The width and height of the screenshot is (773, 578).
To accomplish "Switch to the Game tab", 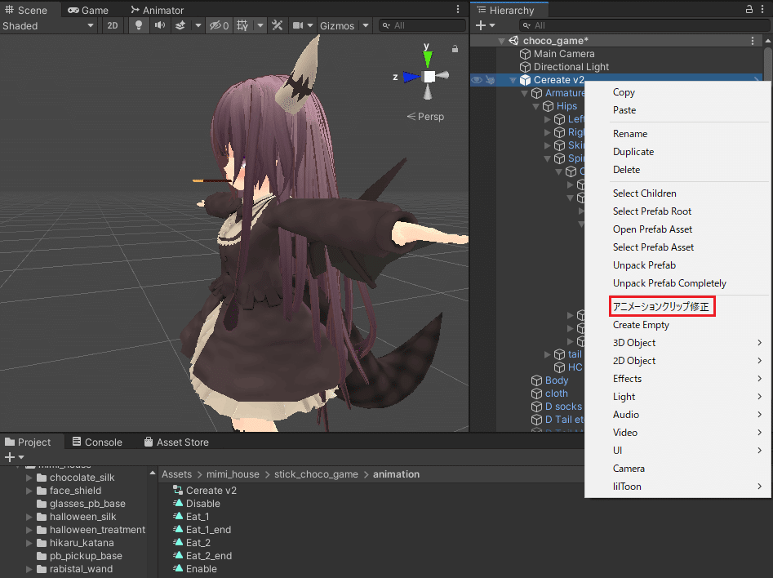I will coord(88,10).
